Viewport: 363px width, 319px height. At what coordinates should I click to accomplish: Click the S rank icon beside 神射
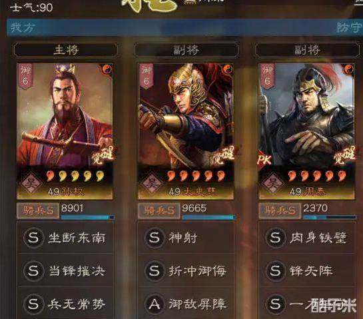pyautogui.click(x=155, y=238)
